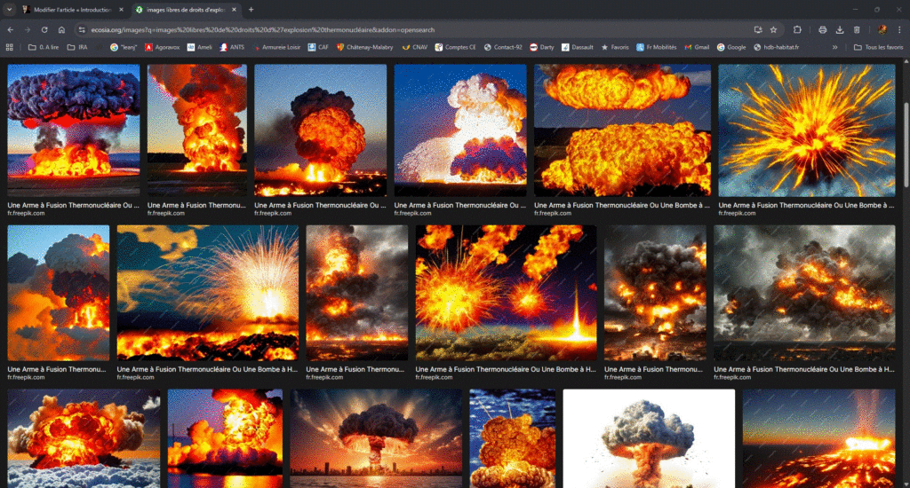Click the print icon in the toolbar
Image resolution: width=910 pixels, height=488 pixels.
point(823,29)
